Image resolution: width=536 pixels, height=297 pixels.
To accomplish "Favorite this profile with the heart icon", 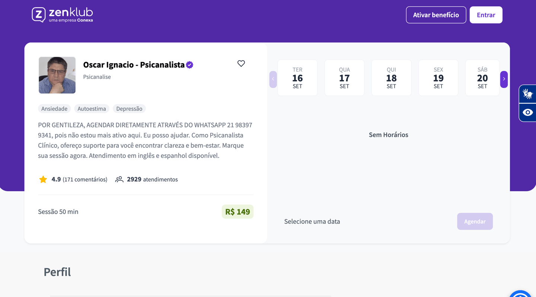I will 241,63.
